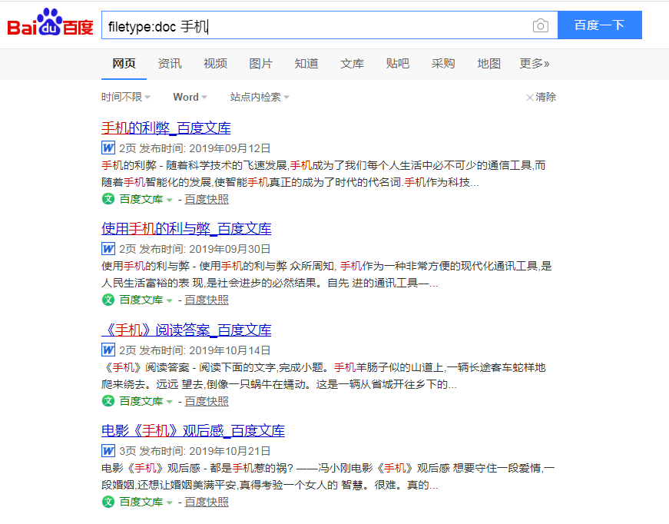The height and width of the screenshot is (524, 669).
Task: Open 百度快照 for 电影《手机》观后感 result
Action: pyautogui.click(x=207, y=502)
